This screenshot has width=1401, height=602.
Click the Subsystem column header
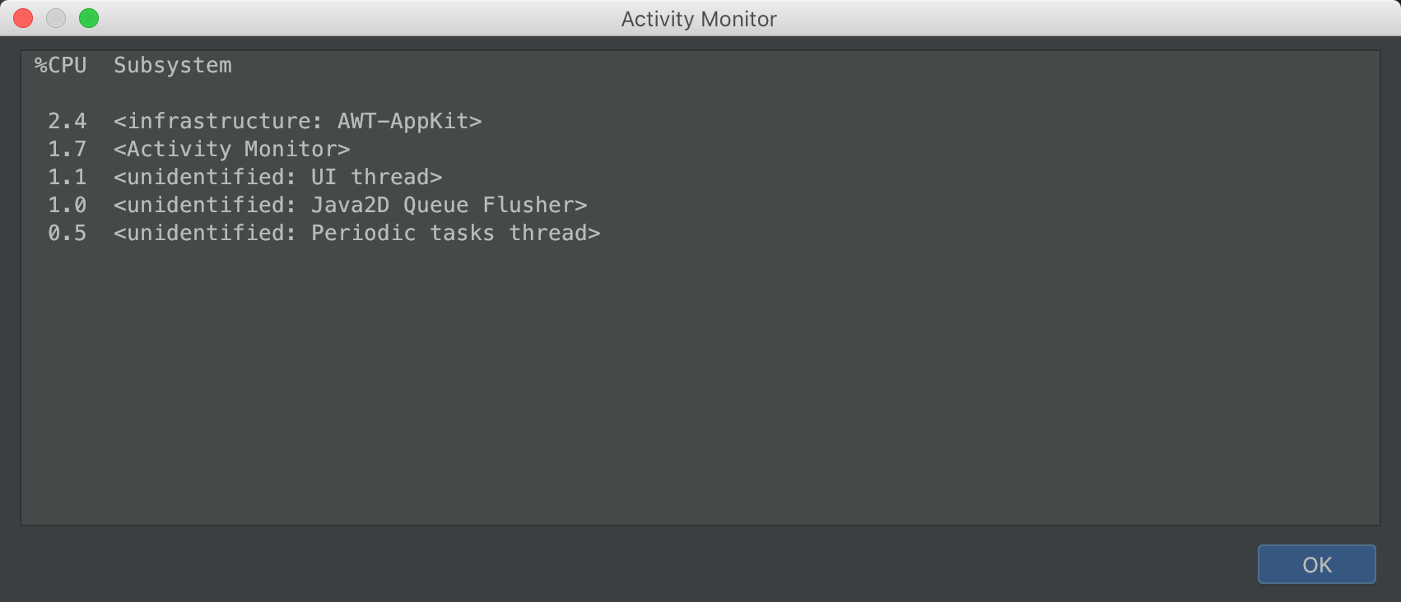tap(173, 66)
